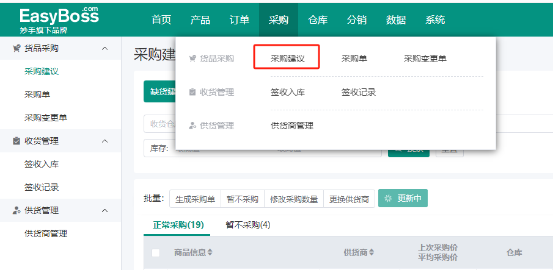Click the 上次采购价 平均采购价 column header

click(x=438, y=252)
